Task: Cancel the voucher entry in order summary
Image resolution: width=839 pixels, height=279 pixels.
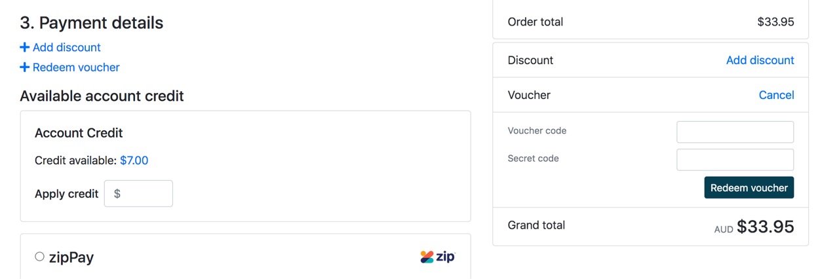Action: 776,95
